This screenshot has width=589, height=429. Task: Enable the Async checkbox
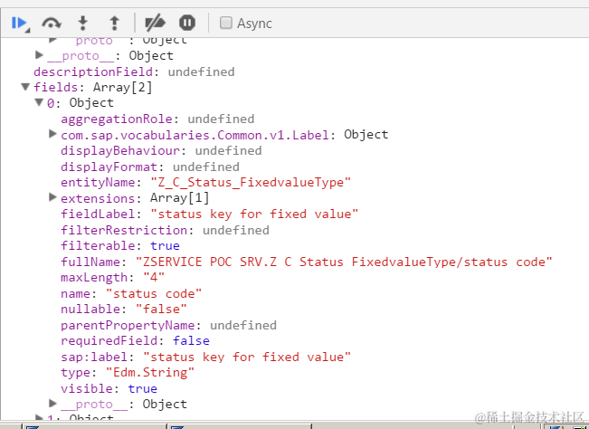pyautogui.click(x=226, y=23)
